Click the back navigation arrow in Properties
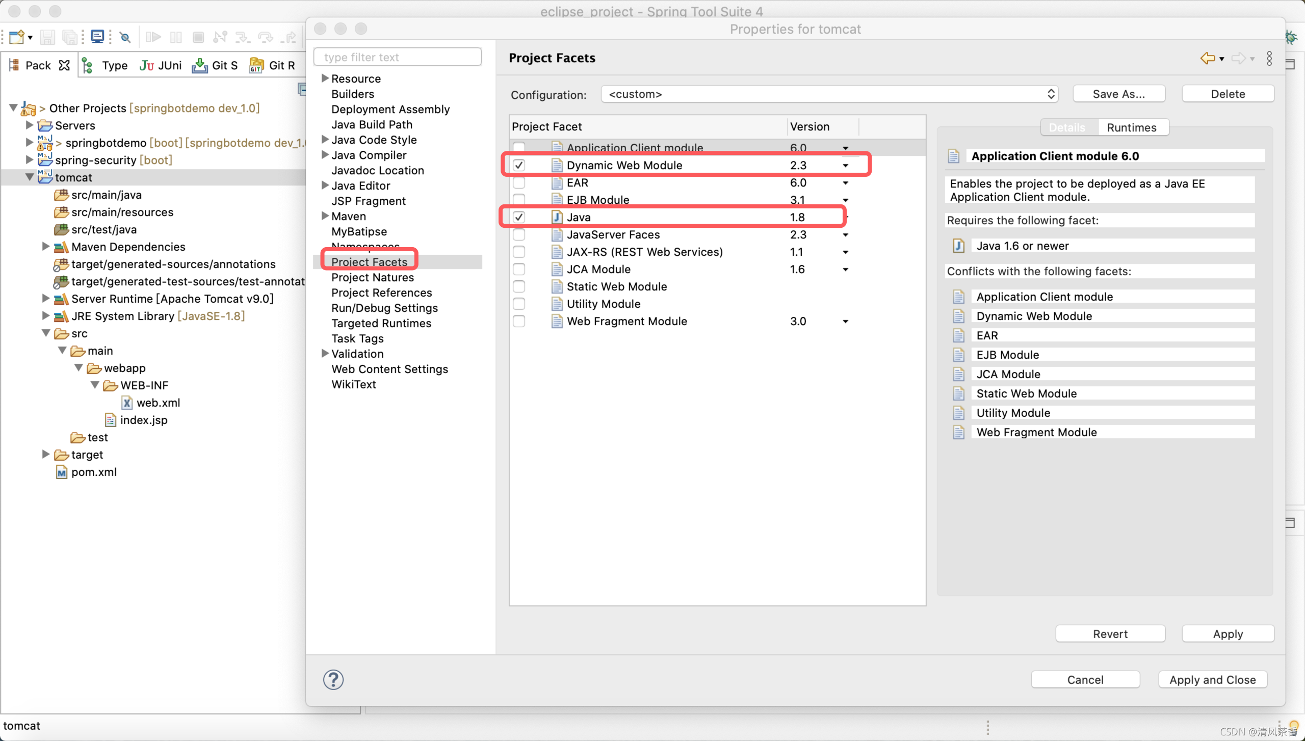1305x741 pixels. click(1207, 58)
